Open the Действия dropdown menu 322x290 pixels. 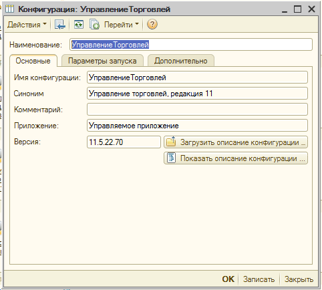27,25
